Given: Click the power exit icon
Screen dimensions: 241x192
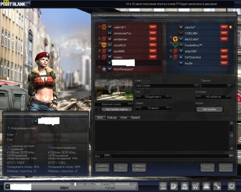Looking at the screenshot, I should pos(232,186).
